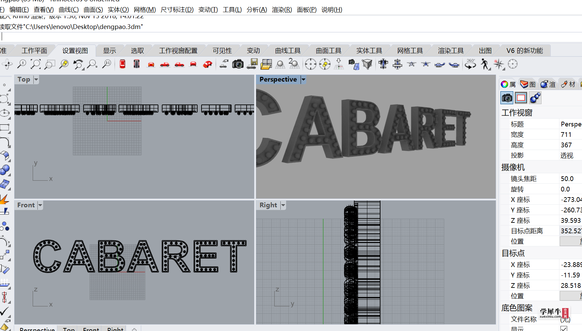
Task: Click the zoom 1:1 icon
Action: tap(106, 64)
